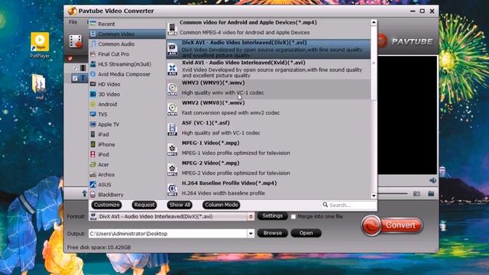489x275 pixels.
Task: Click the Output path field
Action: pos(168,234)
